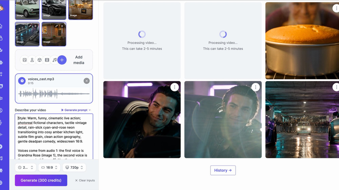Edit the brick house image thumbnail
The image size is (339, 190).
coord(56,26)
